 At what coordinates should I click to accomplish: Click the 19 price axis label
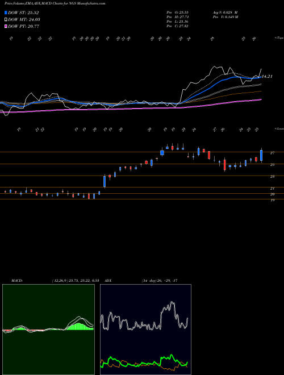272,200
